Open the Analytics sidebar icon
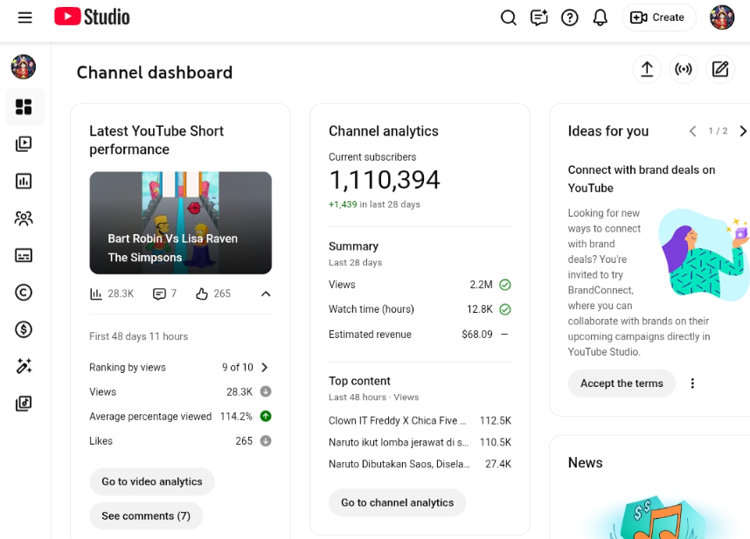750x539 pixels. click(24, 181)
